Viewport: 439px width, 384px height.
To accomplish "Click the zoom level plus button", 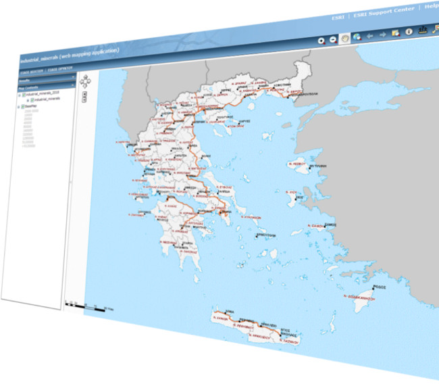I will 84,93.
